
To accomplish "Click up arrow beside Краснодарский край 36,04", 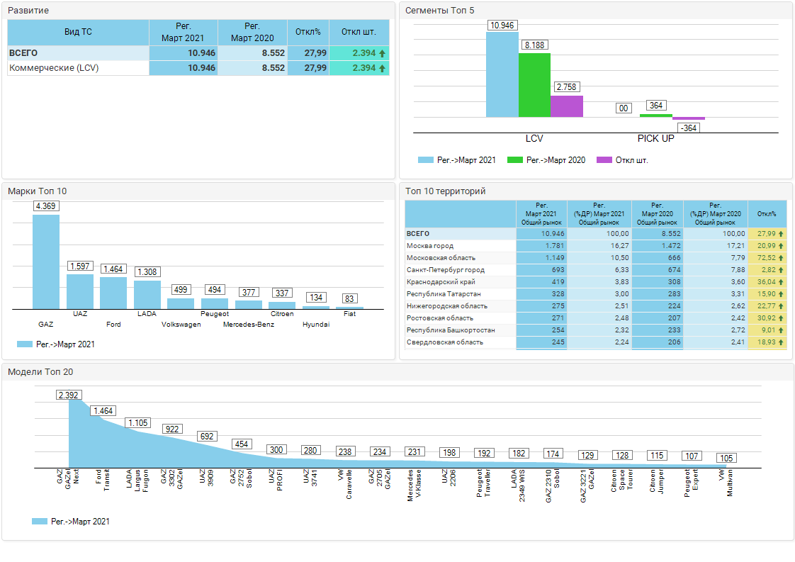I will [781, 282].
